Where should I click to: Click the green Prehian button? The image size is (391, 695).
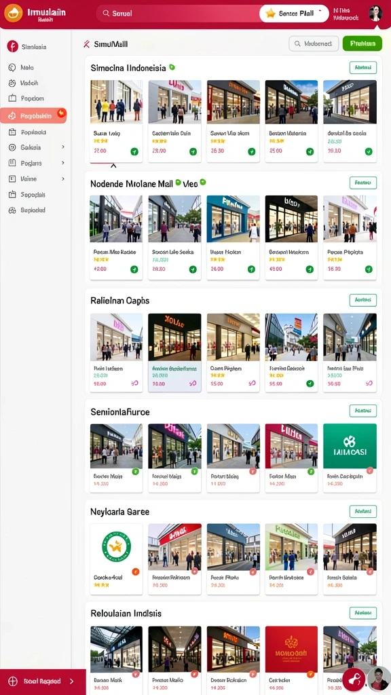coord(362,43)
